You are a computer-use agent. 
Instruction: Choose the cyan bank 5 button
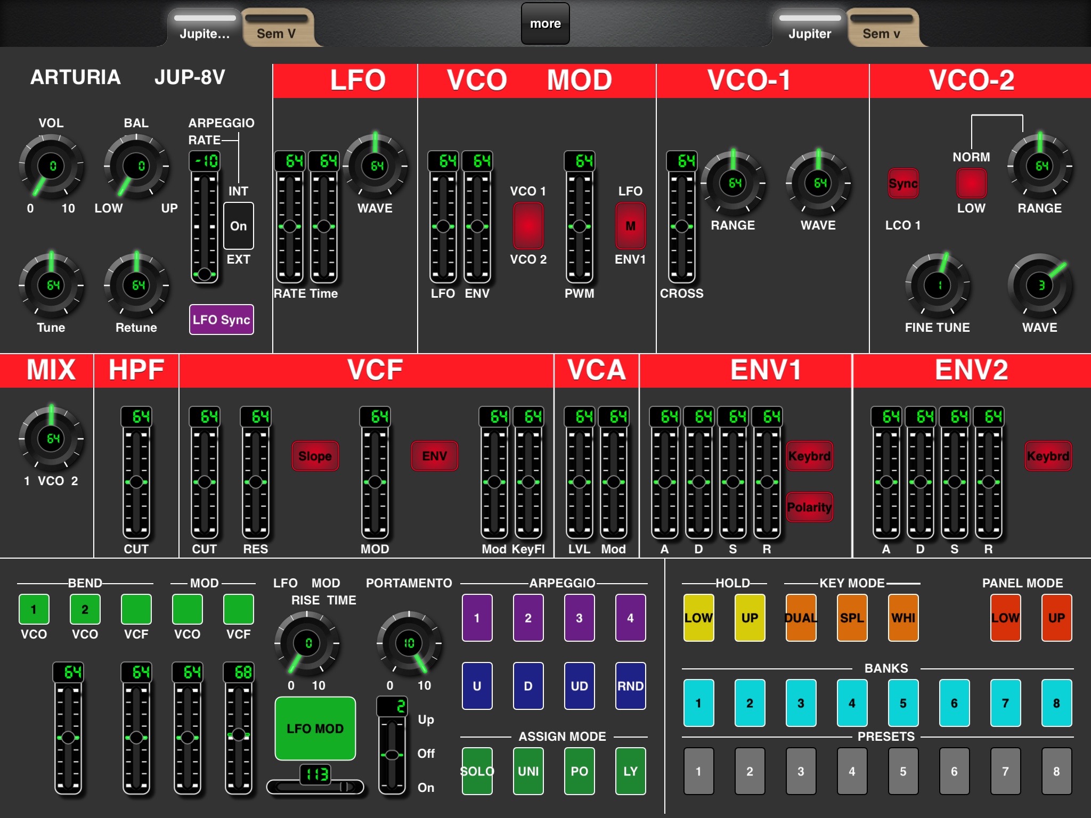coord(903,703)
